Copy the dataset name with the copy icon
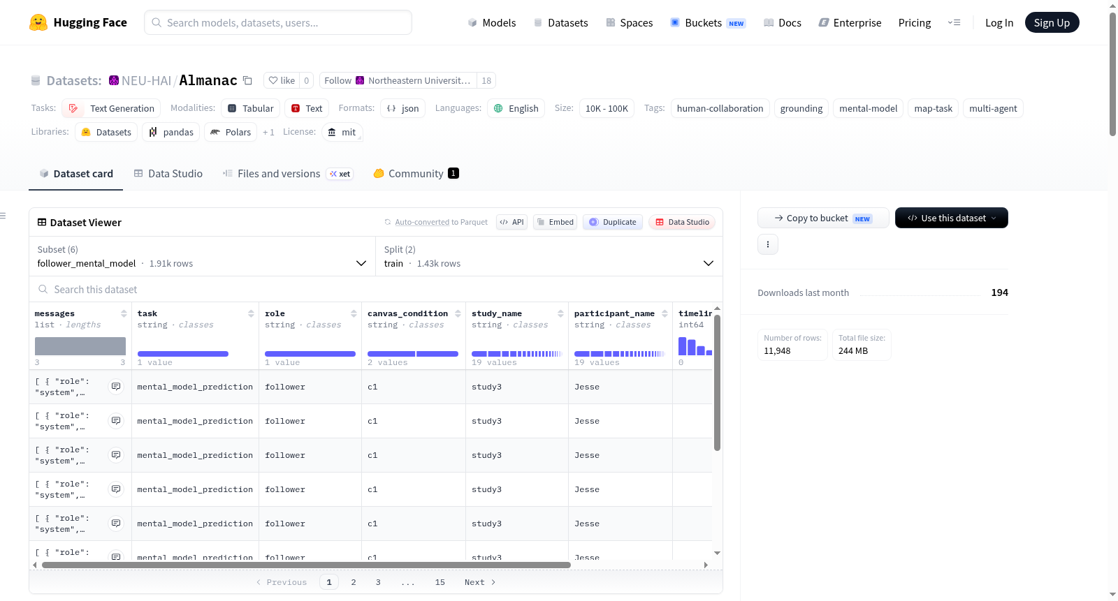The image size is (1118, 601). coord(247,80)
